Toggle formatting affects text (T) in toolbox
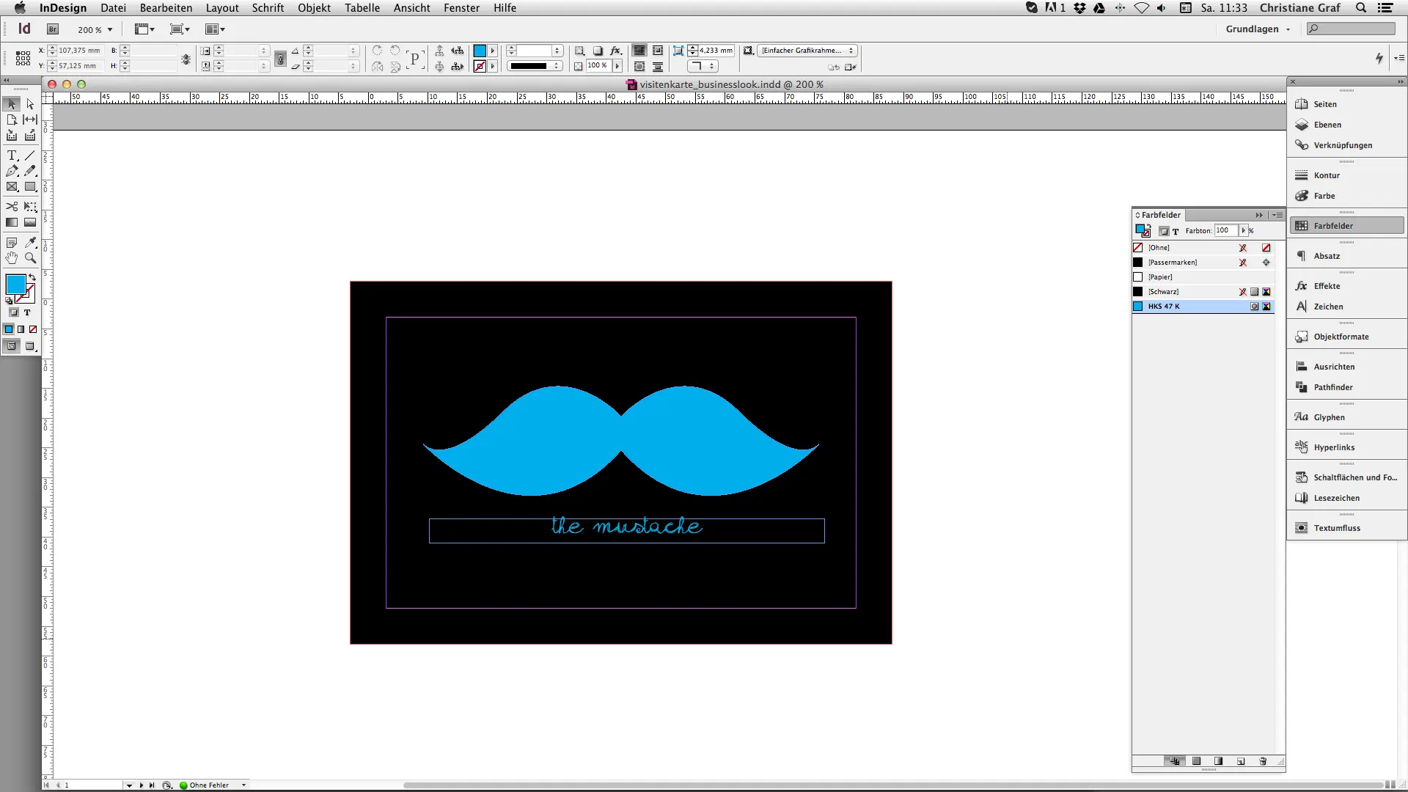The width and height of the screenshot is (1408, 792). (x=27, y=312)
